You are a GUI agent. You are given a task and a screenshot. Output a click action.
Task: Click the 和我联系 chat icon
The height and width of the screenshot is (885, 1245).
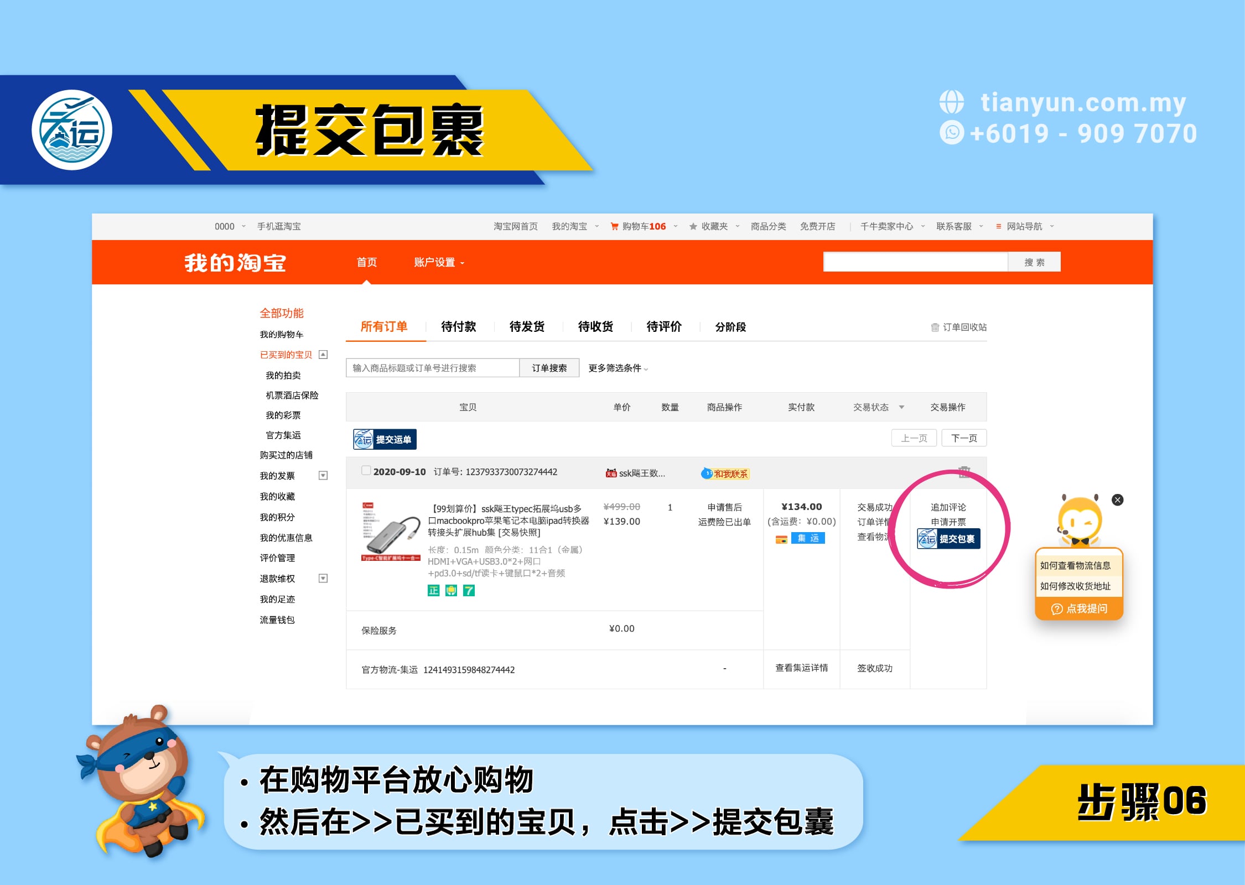click(725, 473)
